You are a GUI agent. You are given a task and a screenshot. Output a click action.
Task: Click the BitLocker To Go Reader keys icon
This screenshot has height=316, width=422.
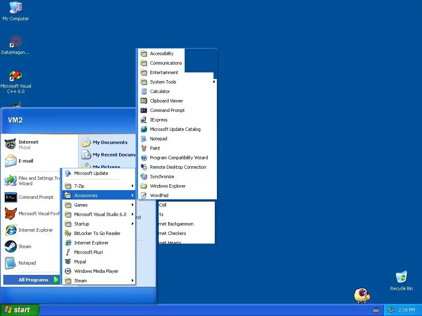pyautogui.click(x=68, y=233)
